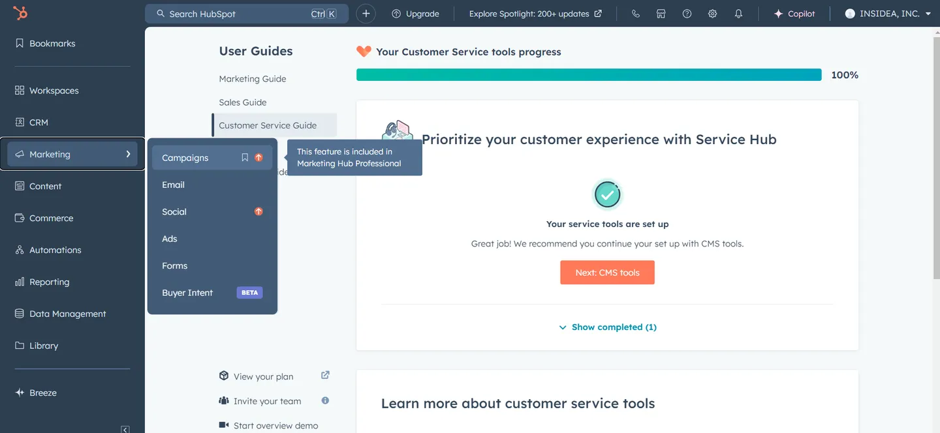Click the Campaigns upgrade arrow badge

click(258, 158)
